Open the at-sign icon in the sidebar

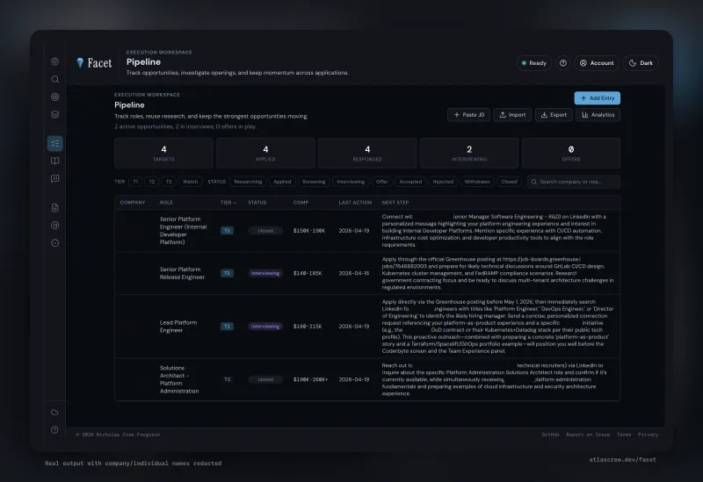pos(54,226)
